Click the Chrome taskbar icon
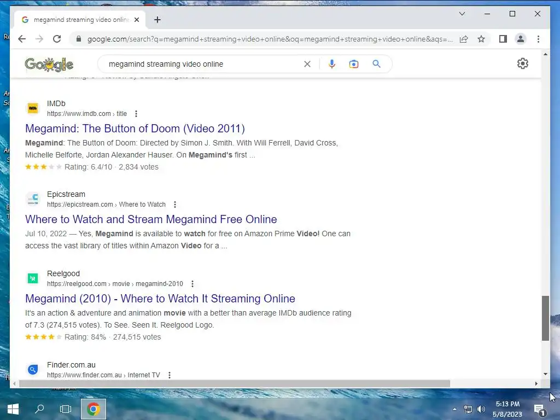Screen dimensions: 560x420 coord(93,409)
